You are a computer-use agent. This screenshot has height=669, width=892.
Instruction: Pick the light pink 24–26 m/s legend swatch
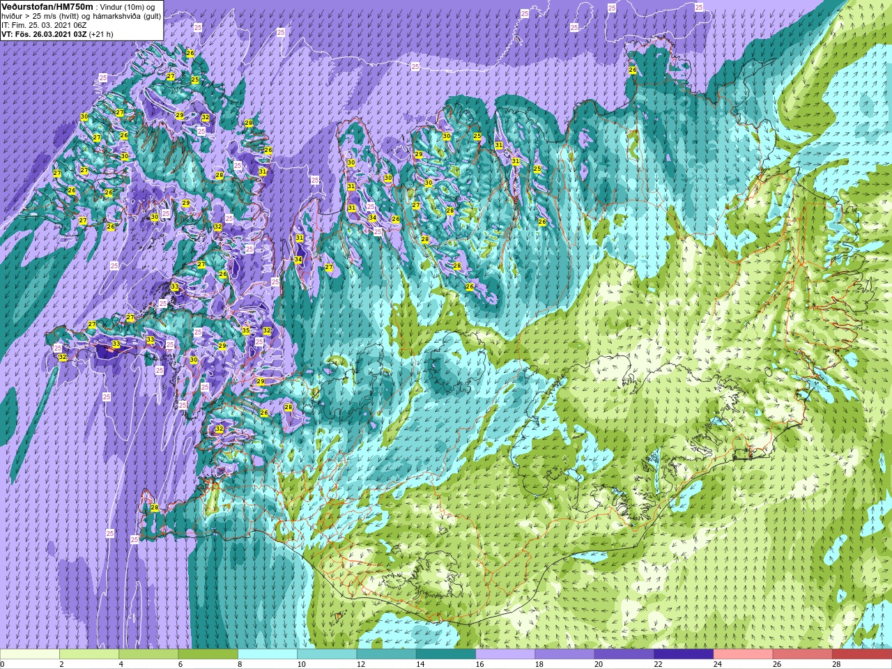[x=743, y=654]
